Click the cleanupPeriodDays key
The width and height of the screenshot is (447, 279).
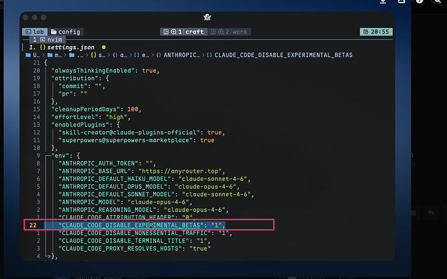(87, 109)
